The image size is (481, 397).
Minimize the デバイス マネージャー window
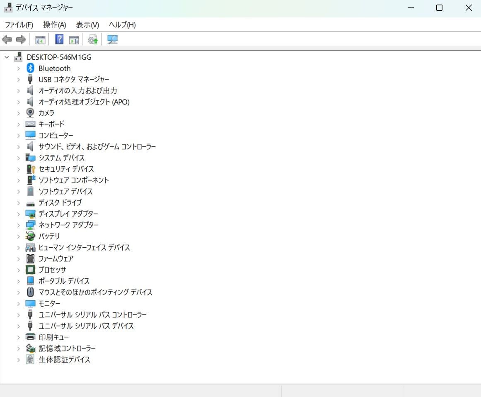[411, 8]
